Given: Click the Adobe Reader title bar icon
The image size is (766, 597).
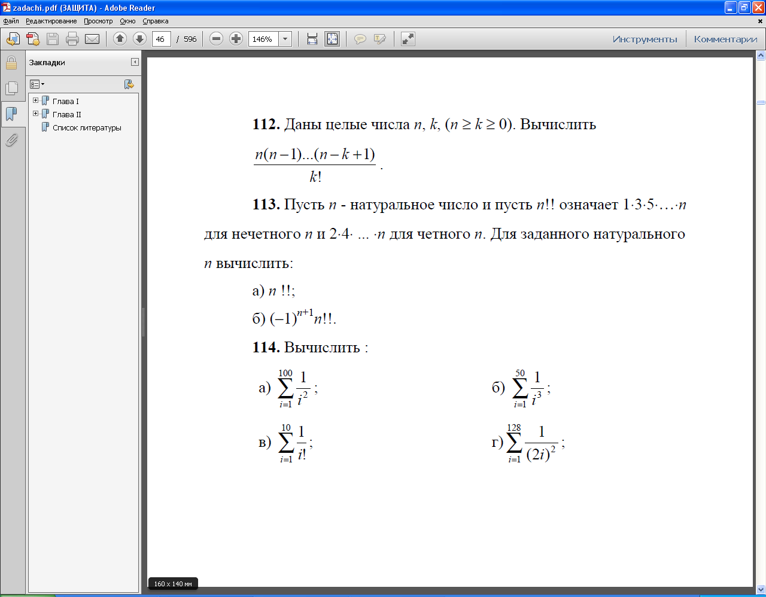Looking at the screenshot, I should click(x=6, y=8).
